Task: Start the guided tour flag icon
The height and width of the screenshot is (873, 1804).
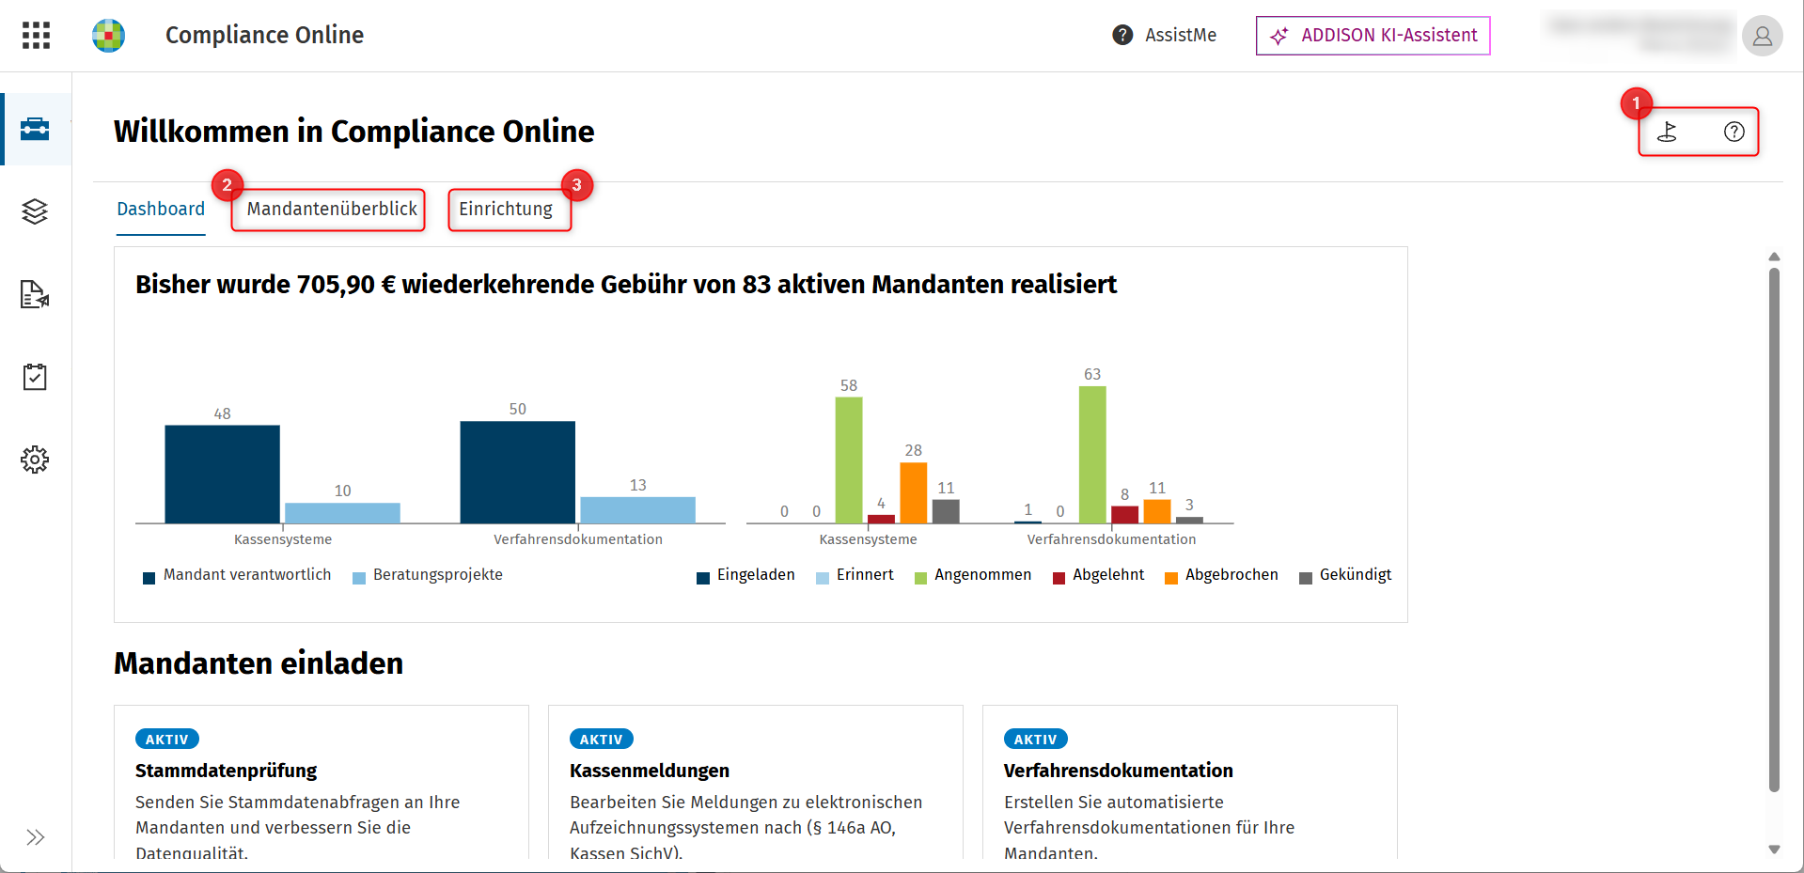Action: (x=1667, y=132)
